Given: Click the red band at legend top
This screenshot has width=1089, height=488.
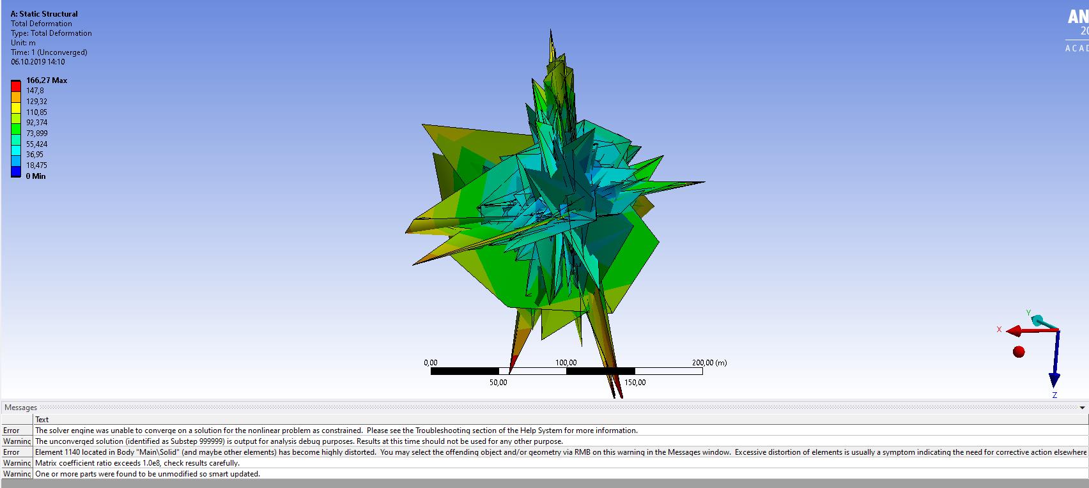Looking at the screenshot, I should (16, 86).
